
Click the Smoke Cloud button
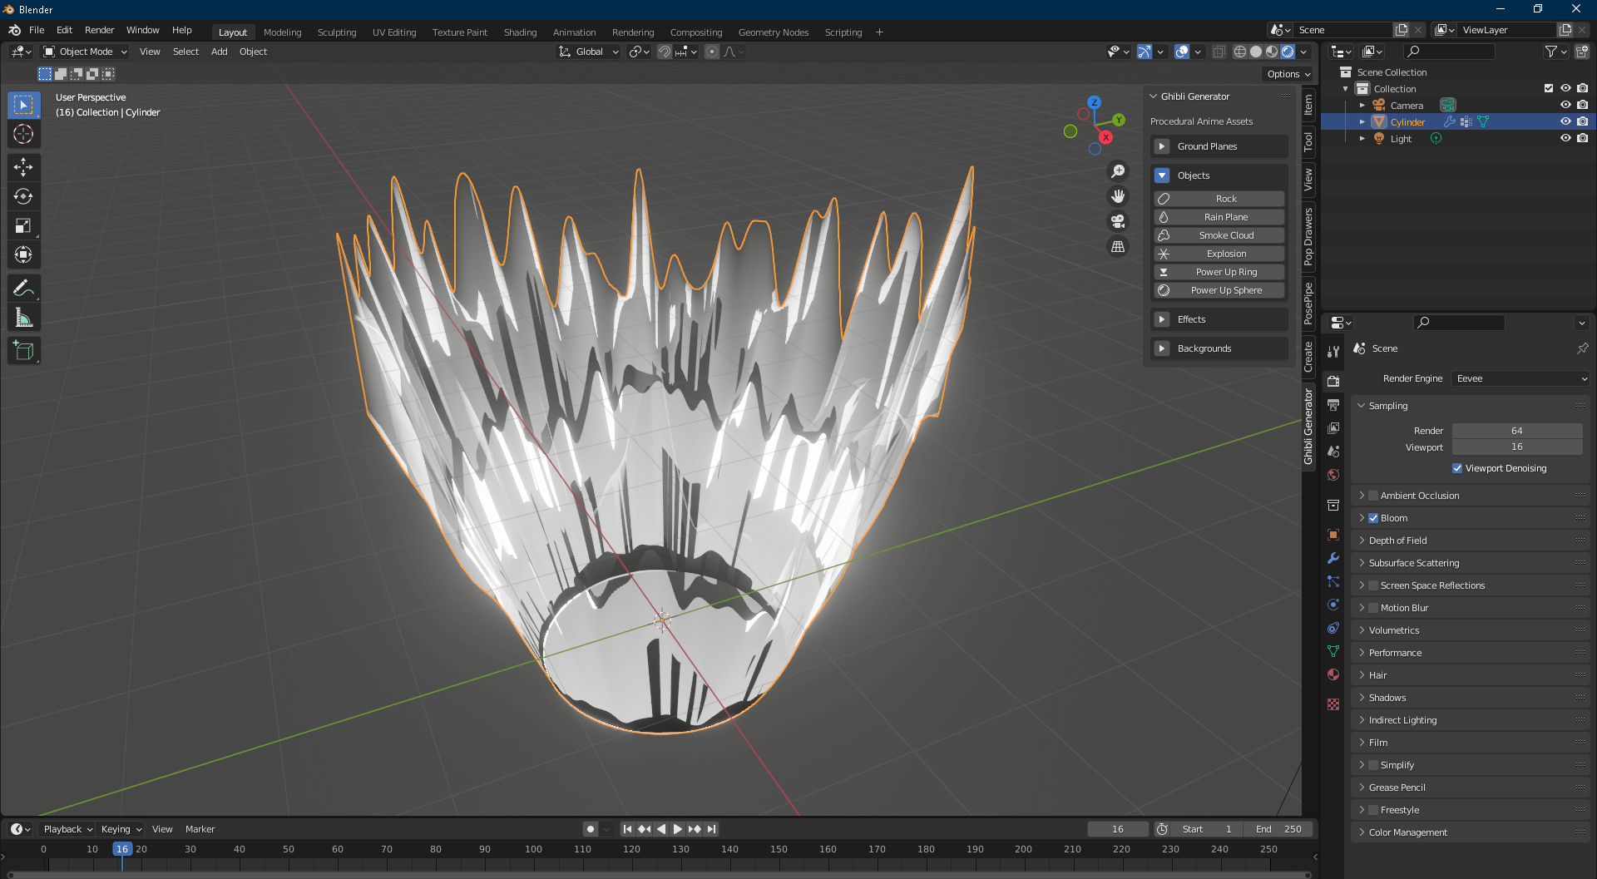pyautogui.click(x=1219, y=235)
